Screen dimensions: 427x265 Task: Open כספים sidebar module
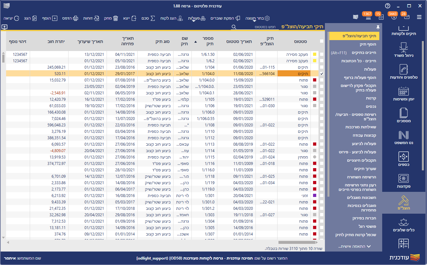pos(404,159)
